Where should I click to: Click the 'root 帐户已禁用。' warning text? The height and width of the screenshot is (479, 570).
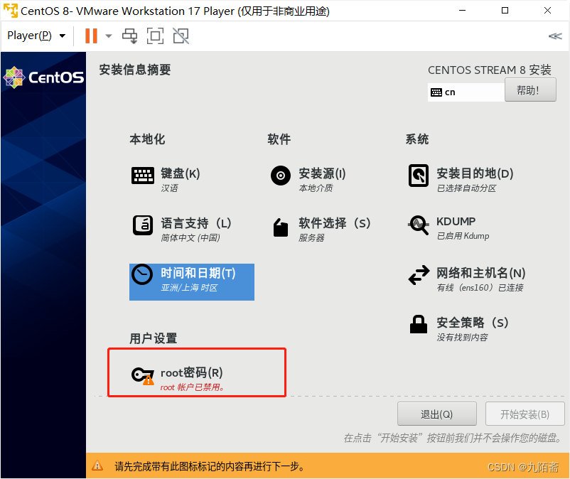click(x=193, y=387)
